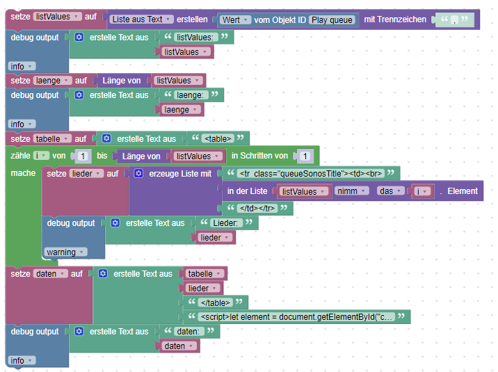The image size is (498, 372).
Task: Edit the script let element text field
Action: pyautogui.click(x=296, y=317)
